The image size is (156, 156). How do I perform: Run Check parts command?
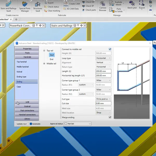tap(89, 10)
